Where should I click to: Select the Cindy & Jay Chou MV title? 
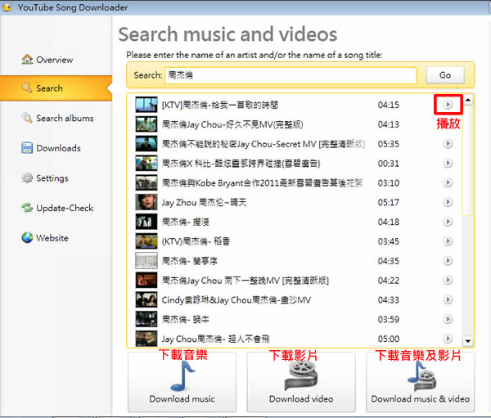click(x=236, y=300)
